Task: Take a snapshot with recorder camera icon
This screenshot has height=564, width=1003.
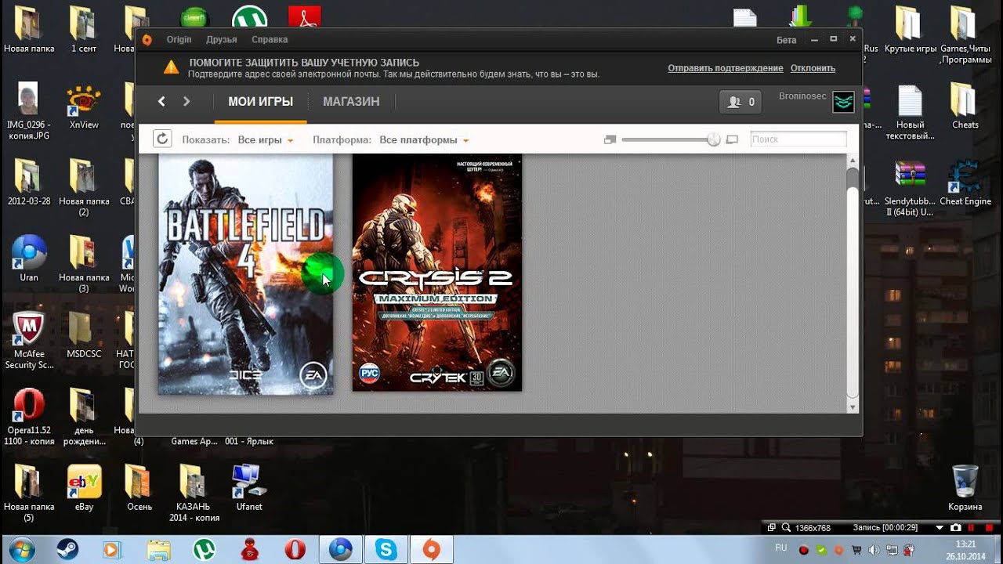Action: [x=955, y=528]
